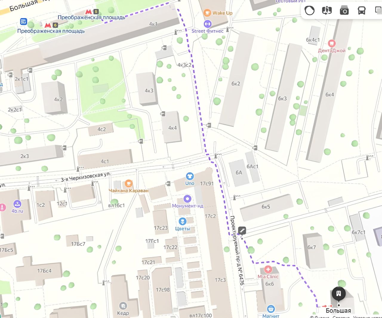Screen dimensions: 382x318
Task: Open street panorama view icon
Action: tap(327, 10)
